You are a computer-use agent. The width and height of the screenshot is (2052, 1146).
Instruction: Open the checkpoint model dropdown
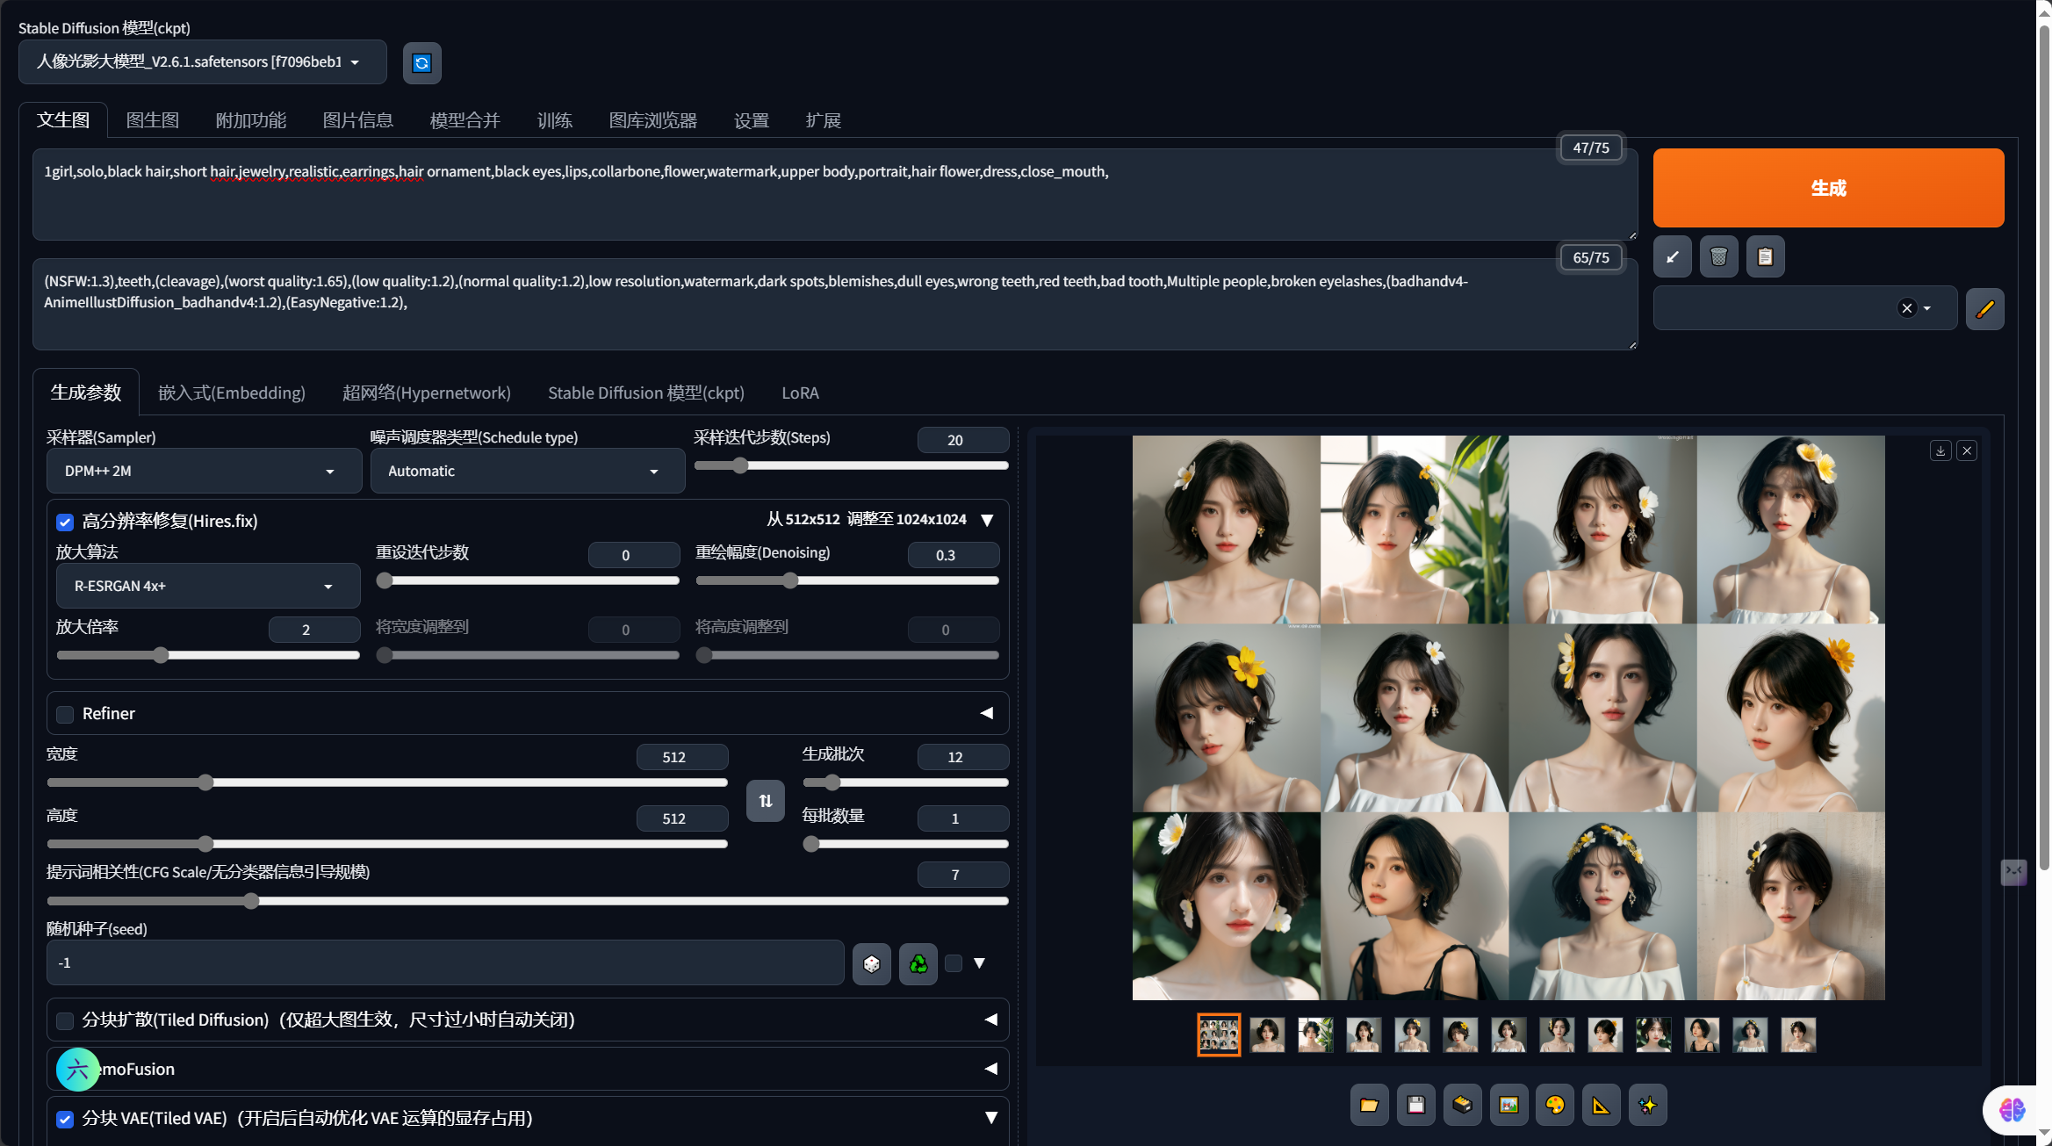(x=203, y=61)
